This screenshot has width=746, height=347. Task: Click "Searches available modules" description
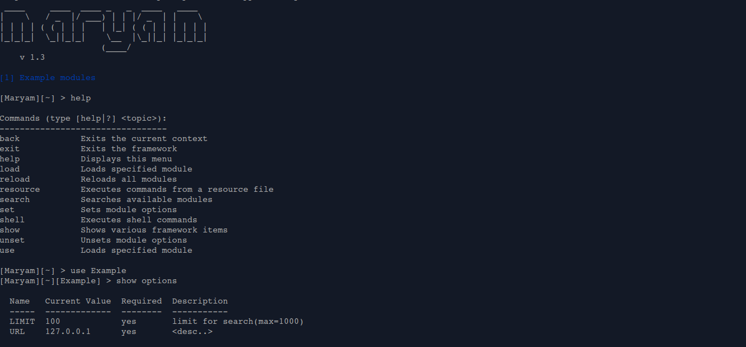pyautogui.click(x=147, y=200)
